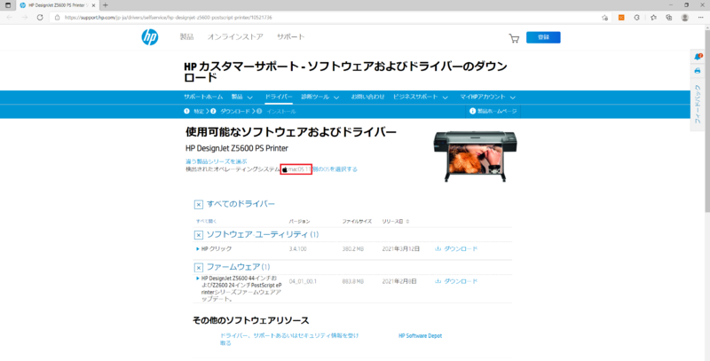The width and height of the screenshot is (710, 361).
Task: Expand 製品 dropdown in blue bar
Action: (x=242, y=97)
